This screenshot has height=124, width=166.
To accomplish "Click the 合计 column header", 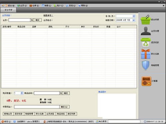I will [125, 27].
